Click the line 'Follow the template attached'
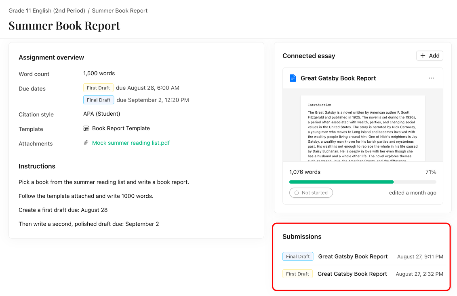457x296 pixels. pos(86,196)
